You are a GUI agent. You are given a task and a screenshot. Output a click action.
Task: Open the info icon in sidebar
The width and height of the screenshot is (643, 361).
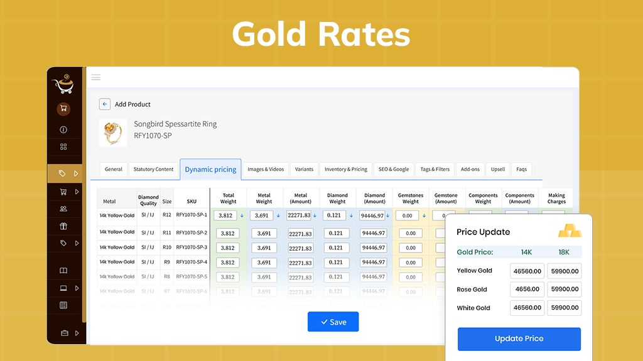pos(63,130)
